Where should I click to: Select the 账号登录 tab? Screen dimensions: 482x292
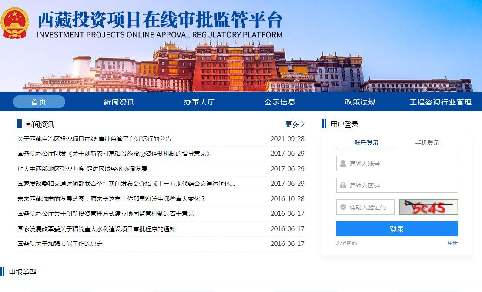point(366,143)
